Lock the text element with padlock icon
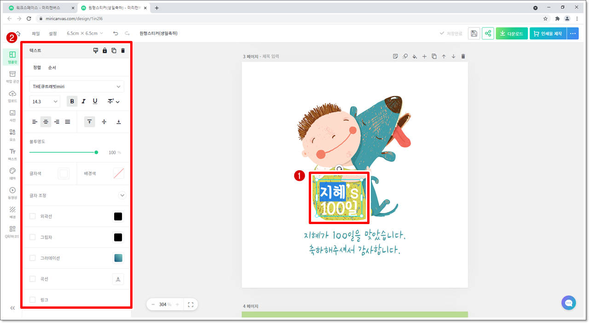 click(105, 51)
